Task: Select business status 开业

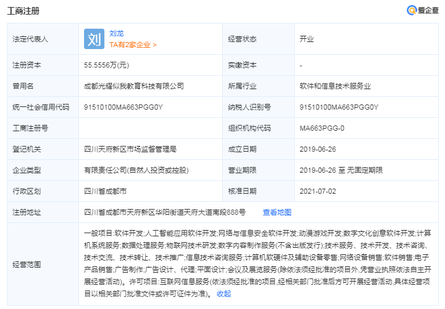Action: pyautogui.click(x=307, y=39)
